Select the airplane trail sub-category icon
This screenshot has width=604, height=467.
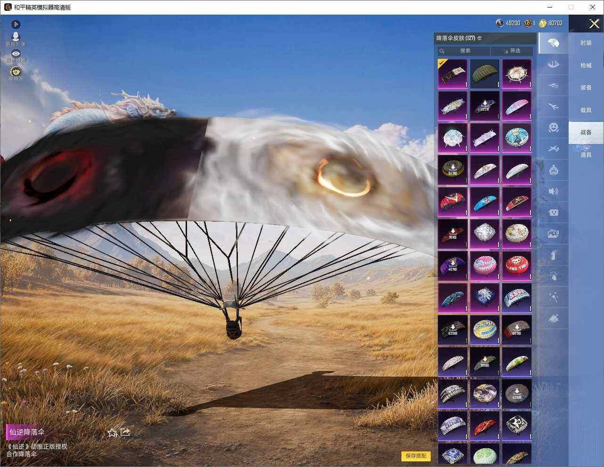point(553,107)
